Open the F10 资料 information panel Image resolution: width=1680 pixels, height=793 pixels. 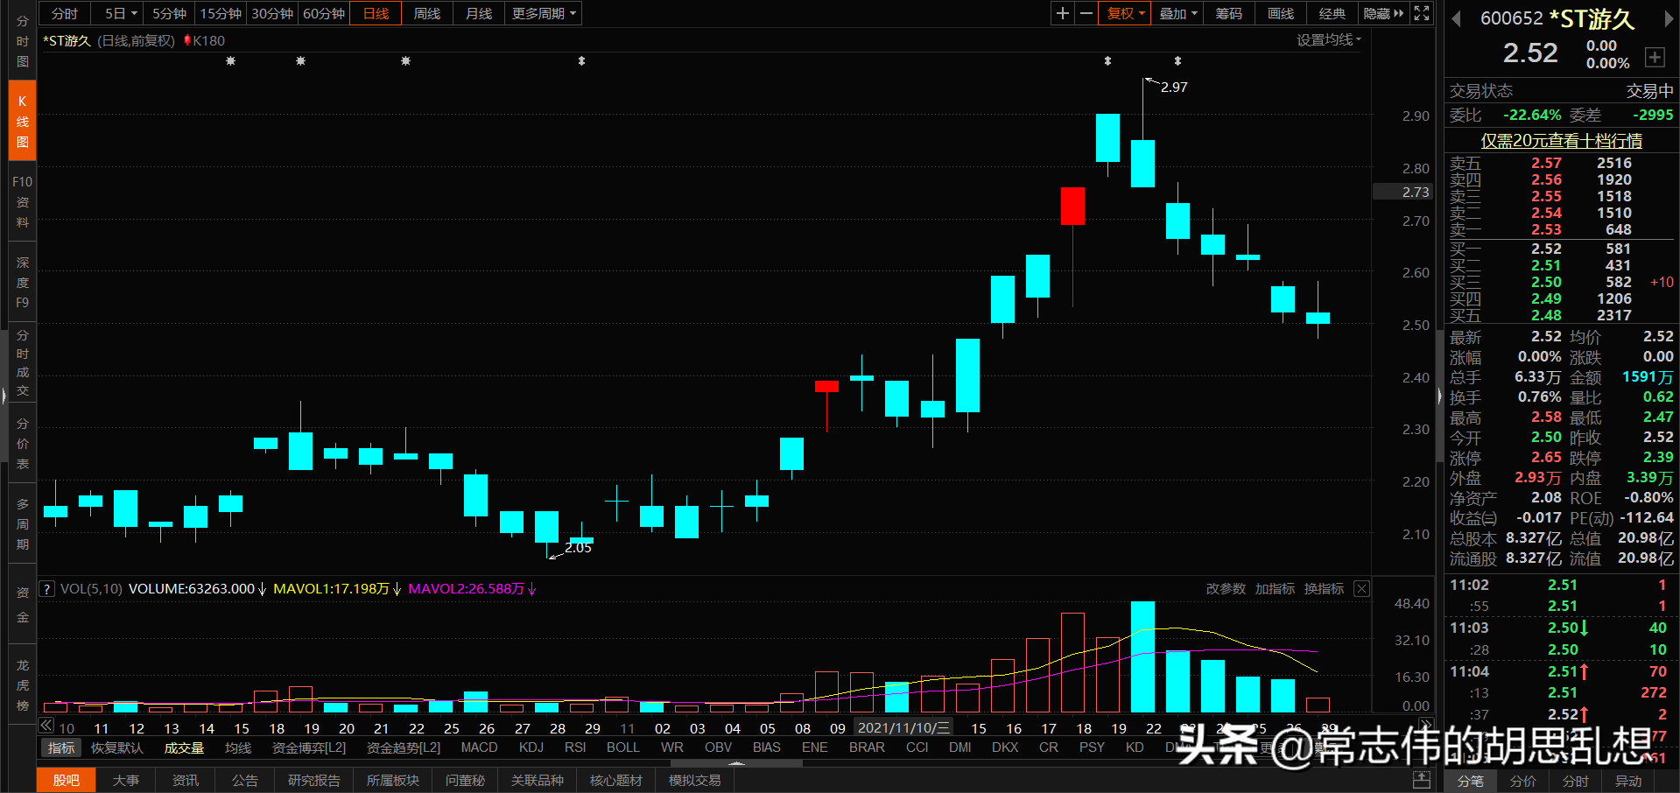[22, 201]
